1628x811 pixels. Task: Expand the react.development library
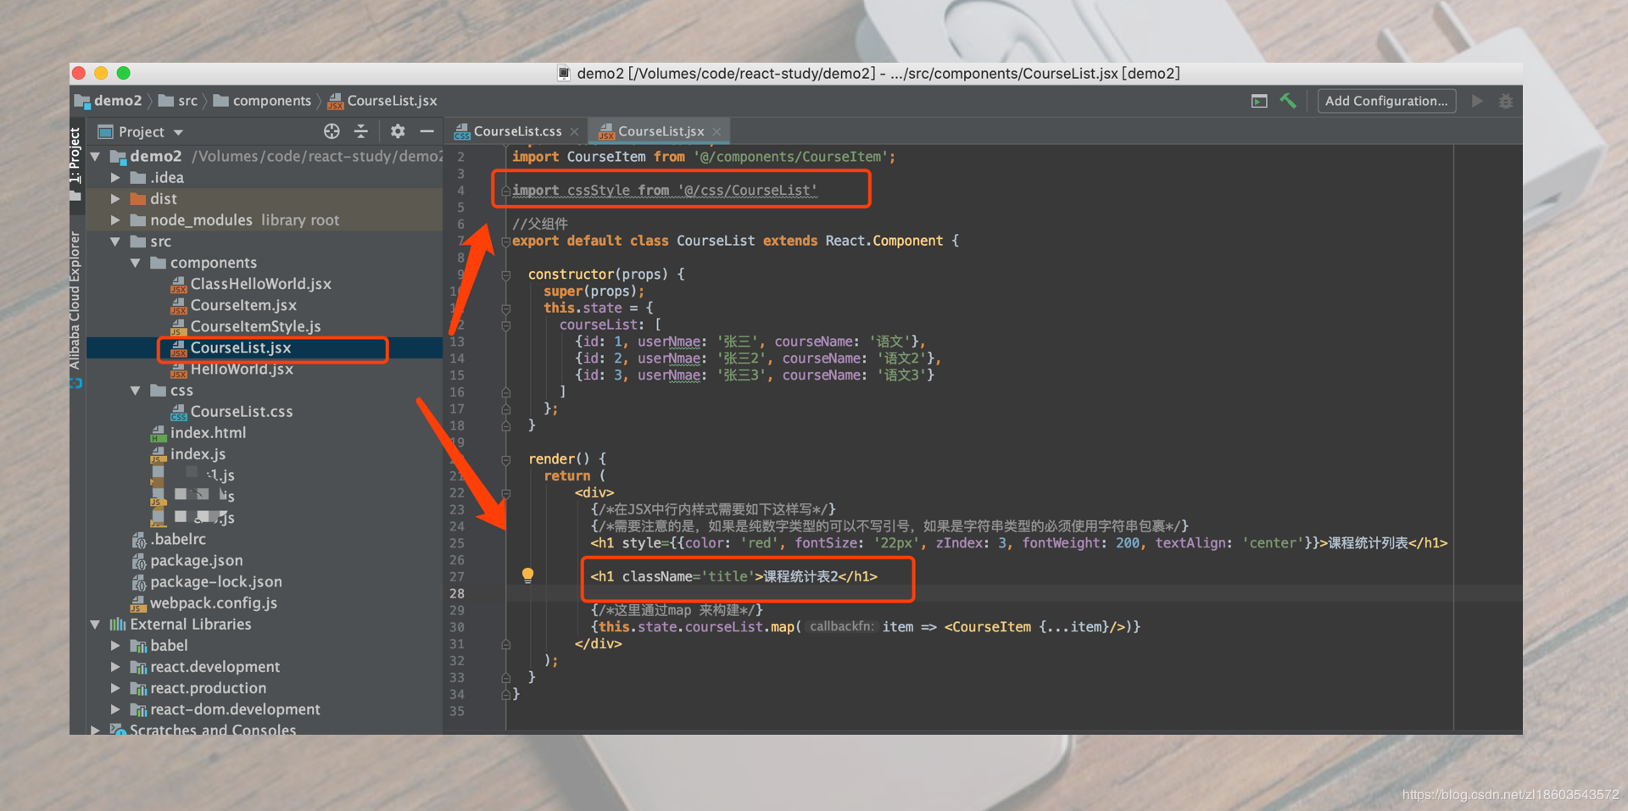[115, 667]
